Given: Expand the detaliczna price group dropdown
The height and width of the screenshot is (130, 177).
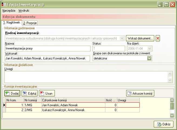Looking at the screenshot, I should [x=149, y=58].
